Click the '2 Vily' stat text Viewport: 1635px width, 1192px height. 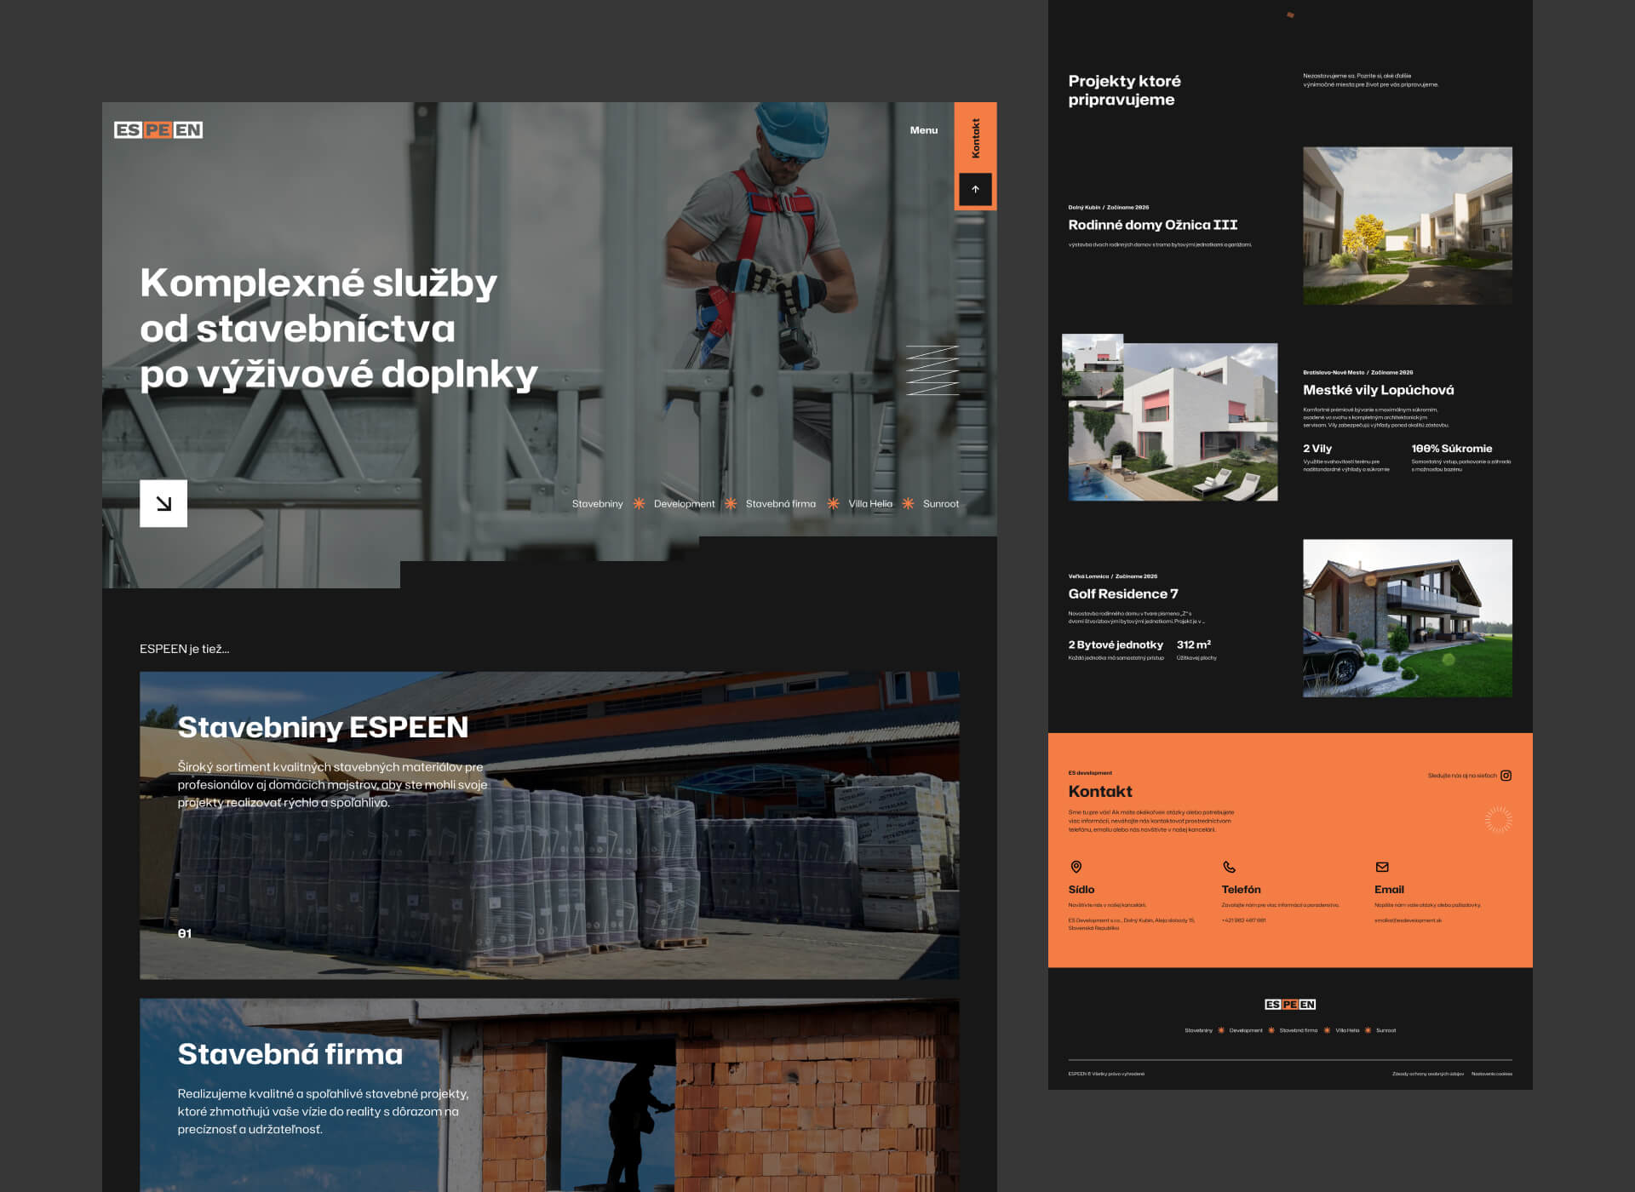[x=1317, y=449]
